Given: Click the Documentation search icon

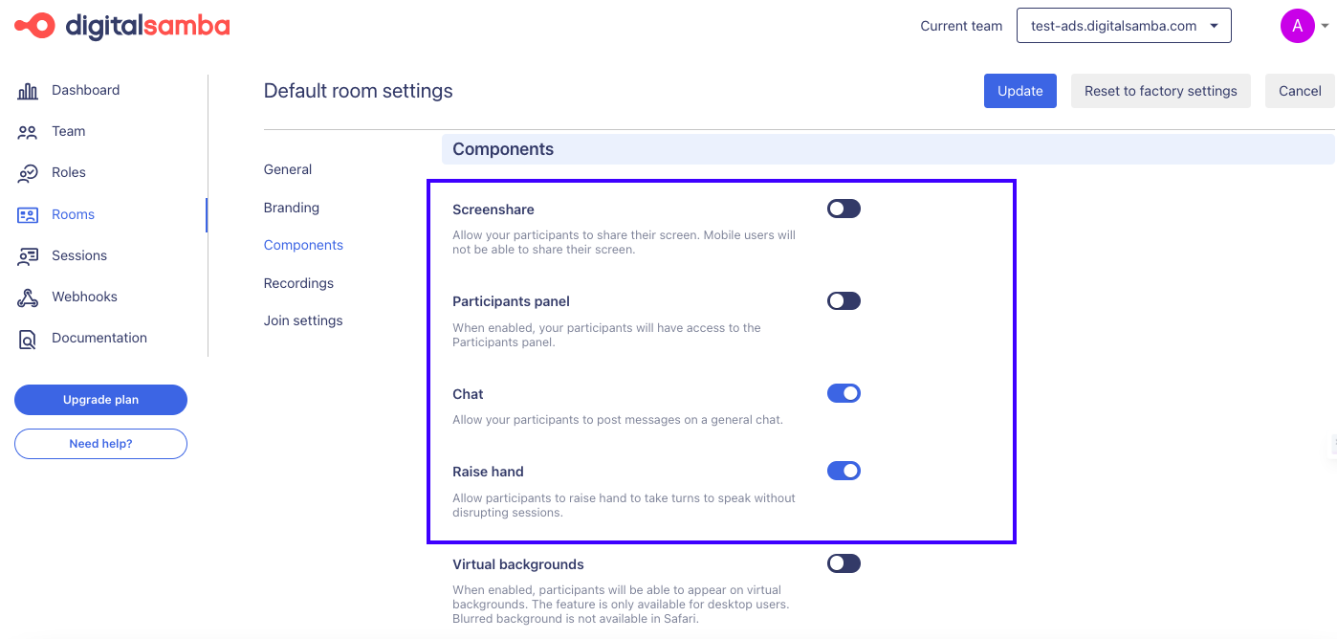Looking at the screenshot, I should coord(28,339).
